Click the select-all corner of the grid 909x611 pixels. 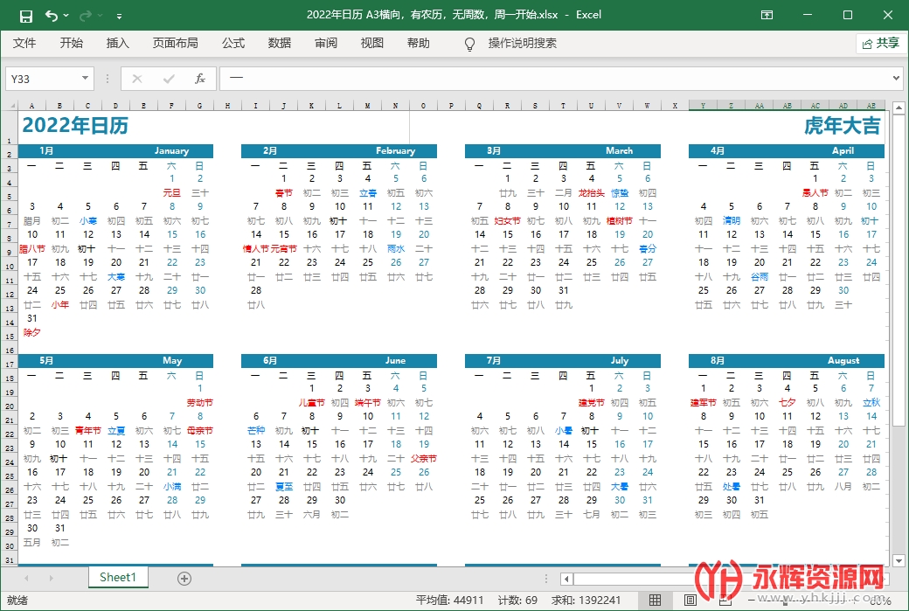coord(10,105)
